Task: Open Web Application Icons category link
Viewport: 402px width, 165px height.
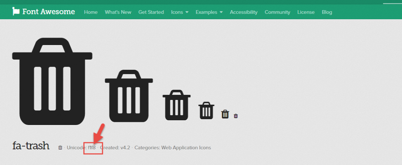Action: pyautogui.click(x=186, y=148)
